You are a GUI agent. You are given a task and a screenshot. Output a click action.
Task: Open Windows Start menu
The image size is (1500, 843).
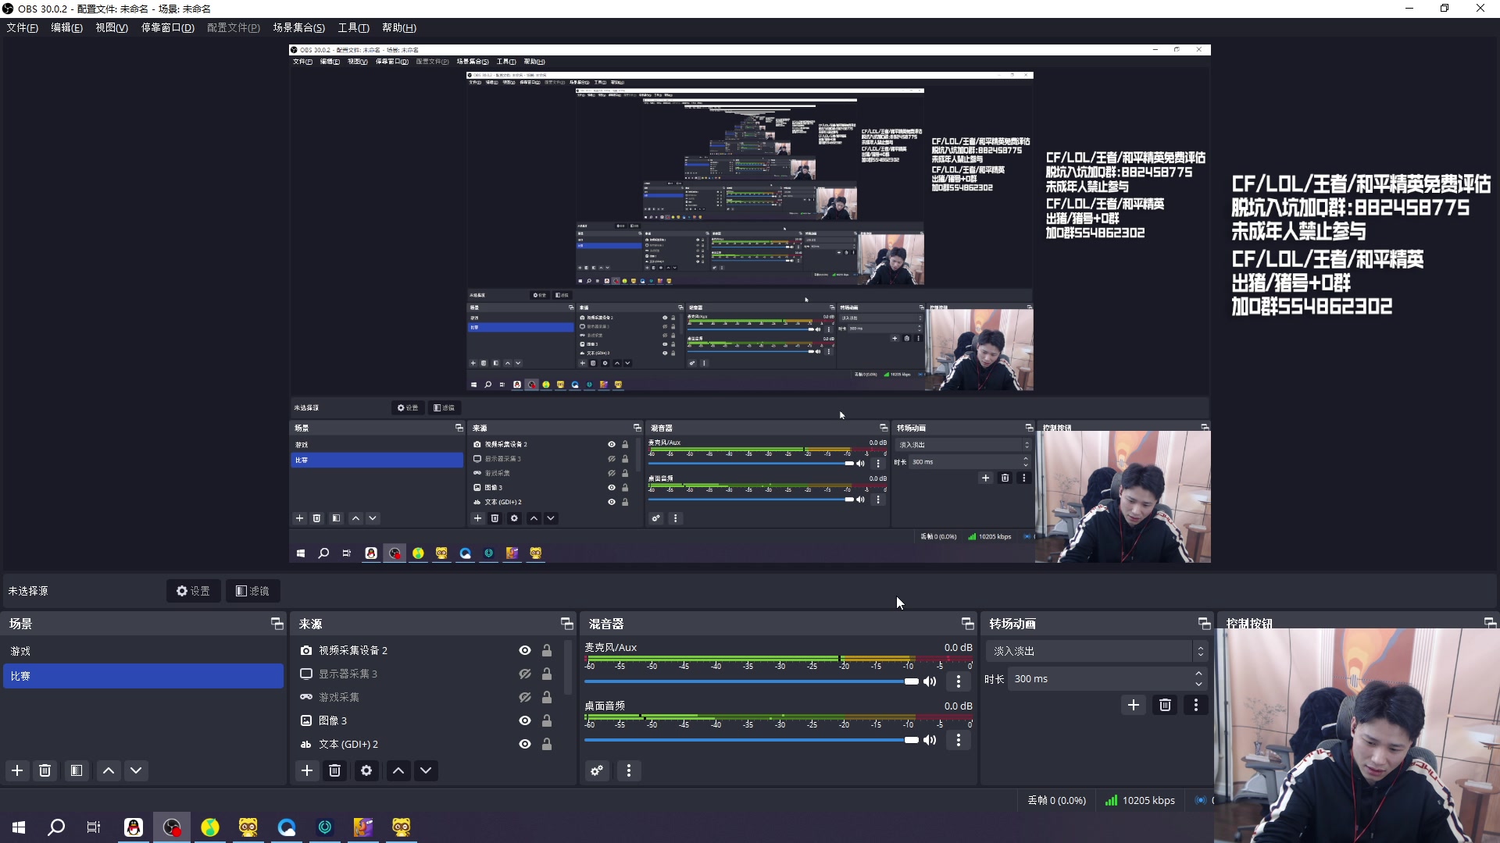[x=19, y=827]
